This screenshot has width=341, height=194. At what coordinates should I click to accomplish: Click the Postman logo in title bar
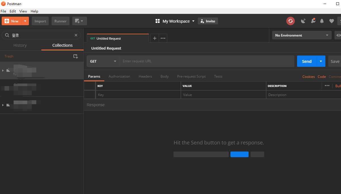point(3,4)
